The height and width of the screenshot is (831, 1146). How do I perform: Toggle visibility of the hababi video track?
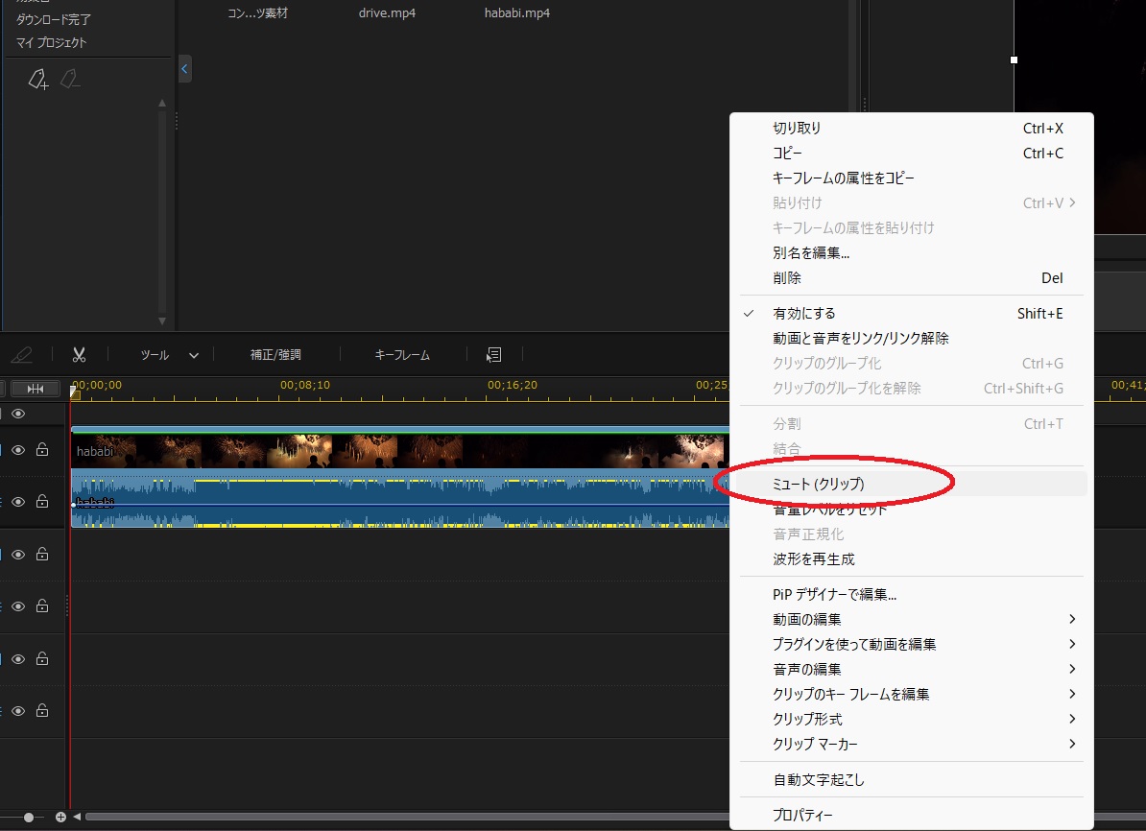pyautogui.click(x=18, y=450)
